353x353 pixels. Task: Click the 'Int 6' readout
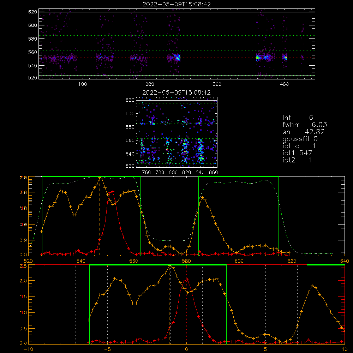(298, 118)
